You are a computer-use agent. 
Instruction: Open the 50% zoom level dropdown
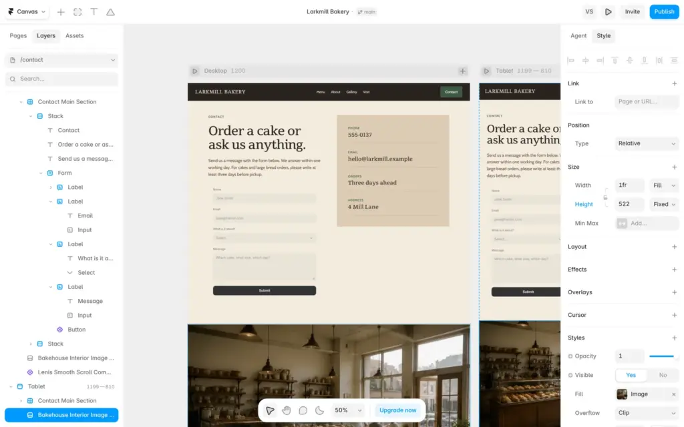[x=347, y=410]
